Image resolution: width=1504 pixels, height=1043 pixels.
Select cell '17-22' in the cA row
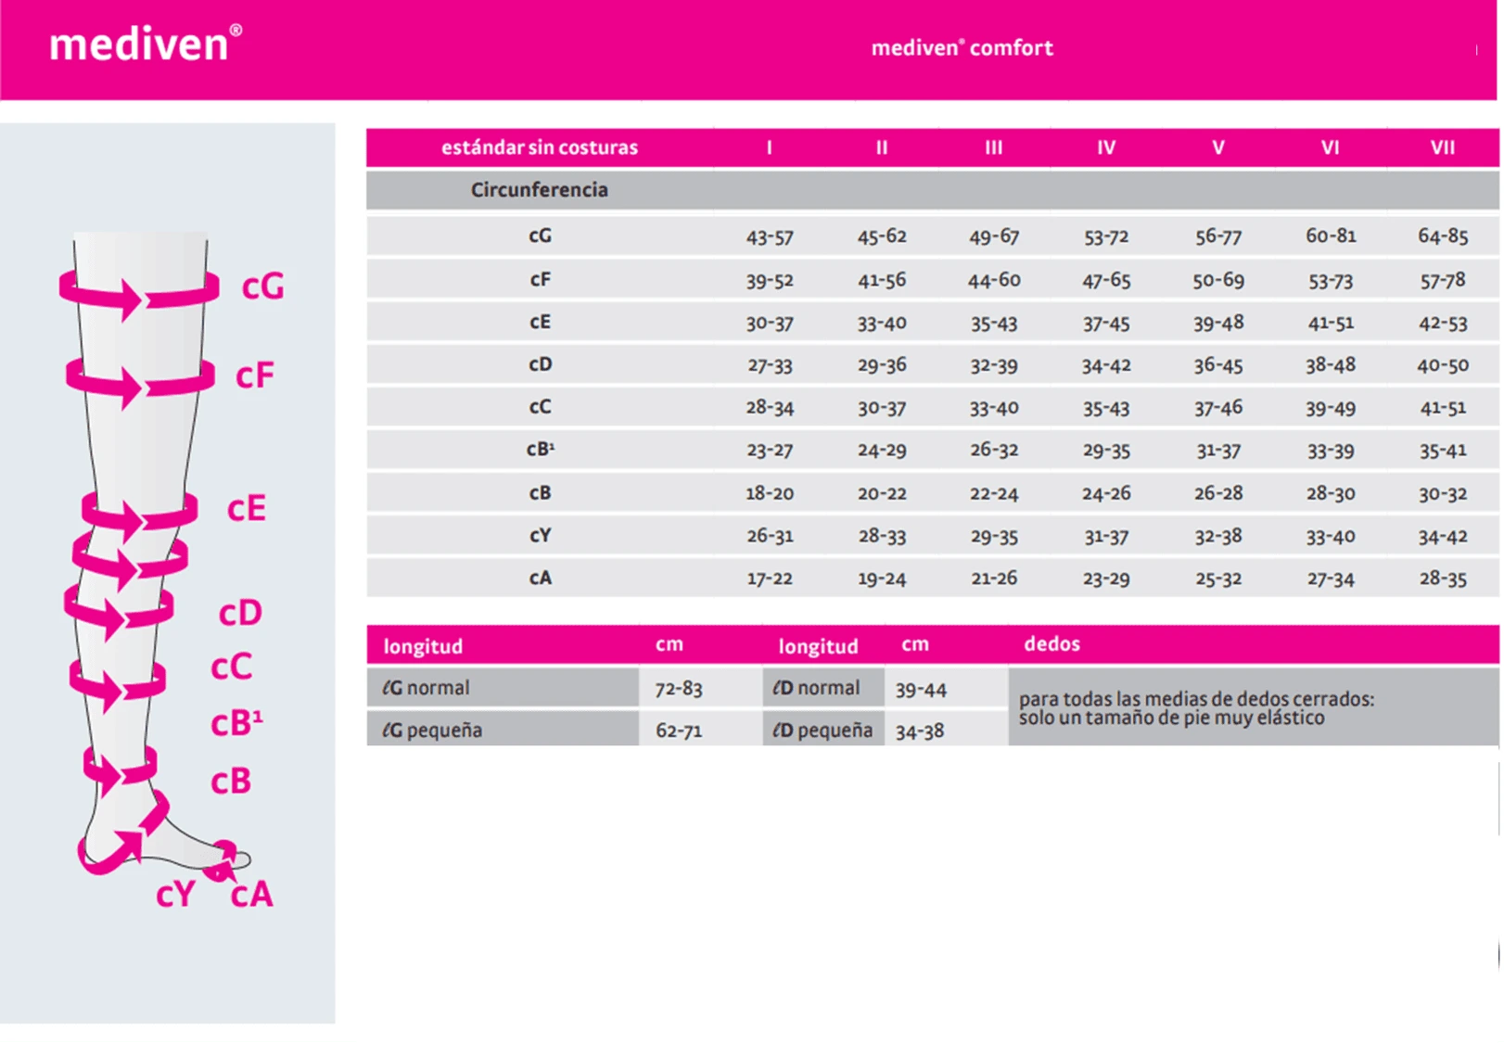[770, 579]
